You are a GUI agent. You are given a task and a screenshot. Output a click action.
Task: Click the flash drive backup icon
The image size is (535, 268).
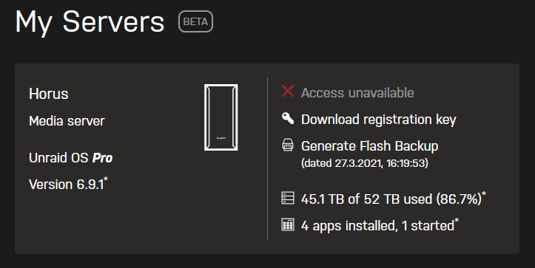tap(288, 145)
